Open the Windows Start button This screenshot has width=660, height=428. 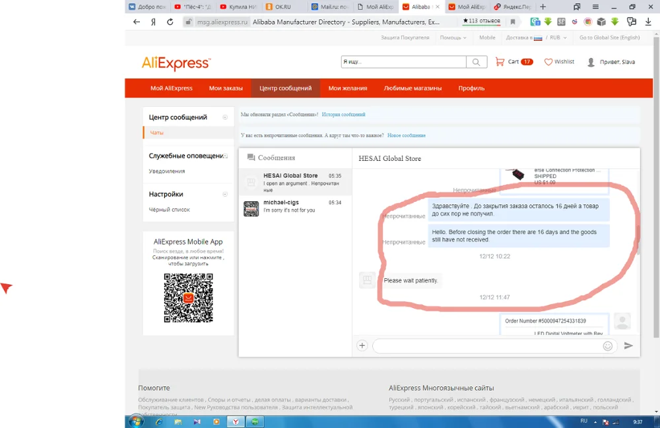pyautogui.click(x=136, y=421)
